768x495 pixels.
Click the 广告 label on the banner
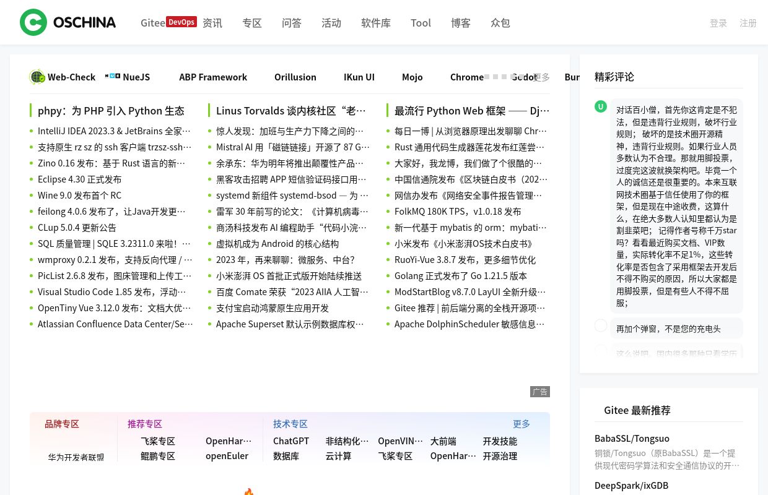539,391
